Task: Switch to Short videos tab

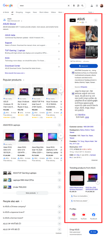Action: (x=44, y=12)
